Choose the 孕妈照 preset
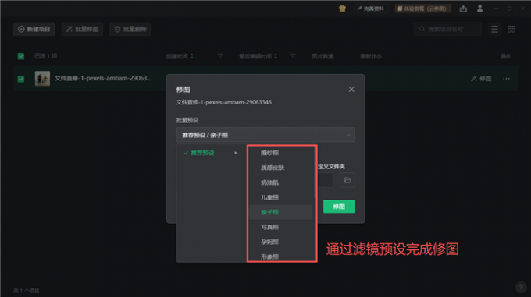The height and width of the screenshot is (297, 531). (269, 242)
